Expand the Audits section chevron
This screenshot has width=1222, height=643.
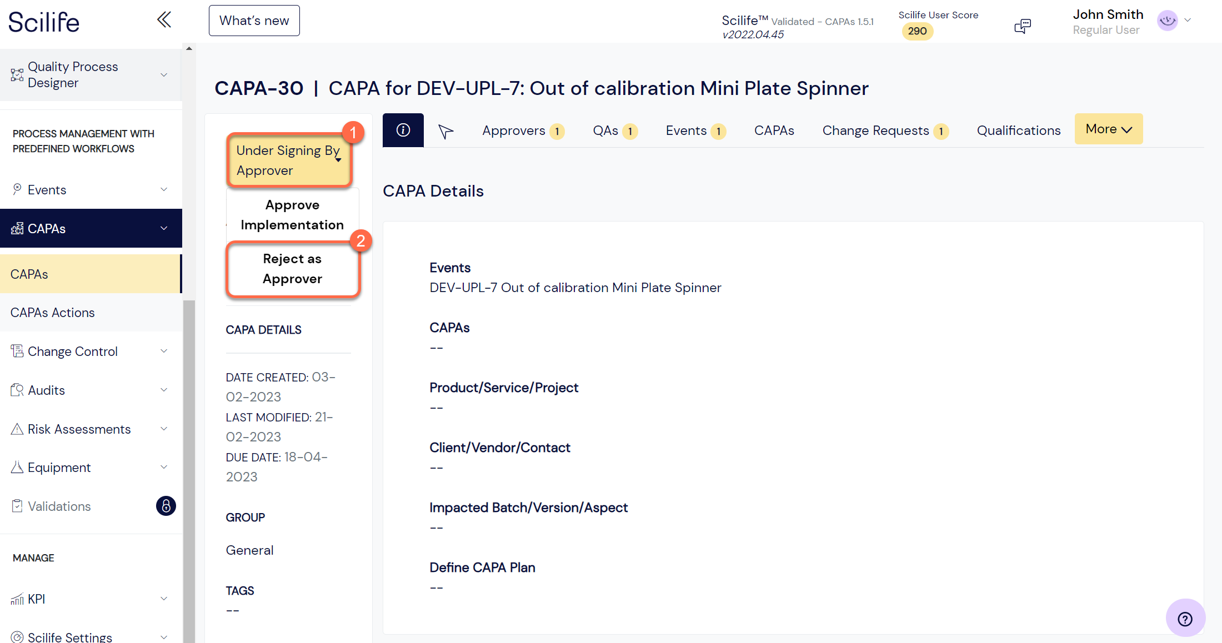(164, 390)
